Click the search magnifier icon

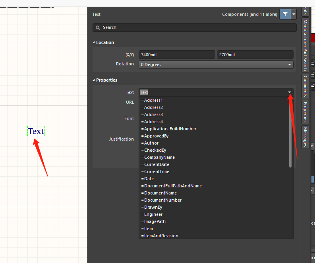click(x=98, y=28)
